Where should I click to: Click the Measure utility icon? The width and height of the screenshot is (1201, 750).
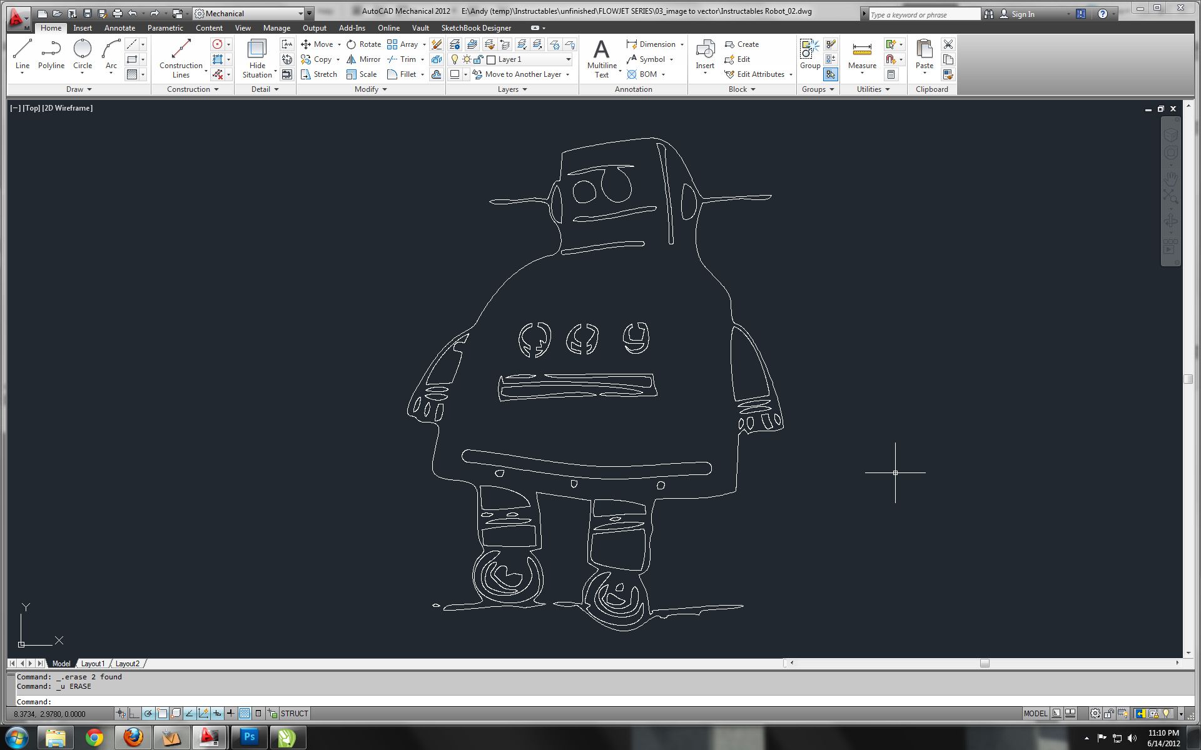pyautogui.click(x=861, y=55)
